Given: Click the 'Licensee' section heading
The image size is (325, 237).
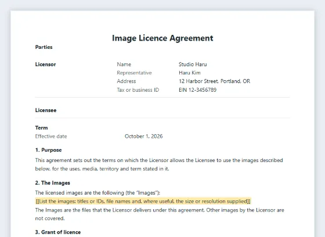Looking at the screenshot, I should (x=46, y=110).
